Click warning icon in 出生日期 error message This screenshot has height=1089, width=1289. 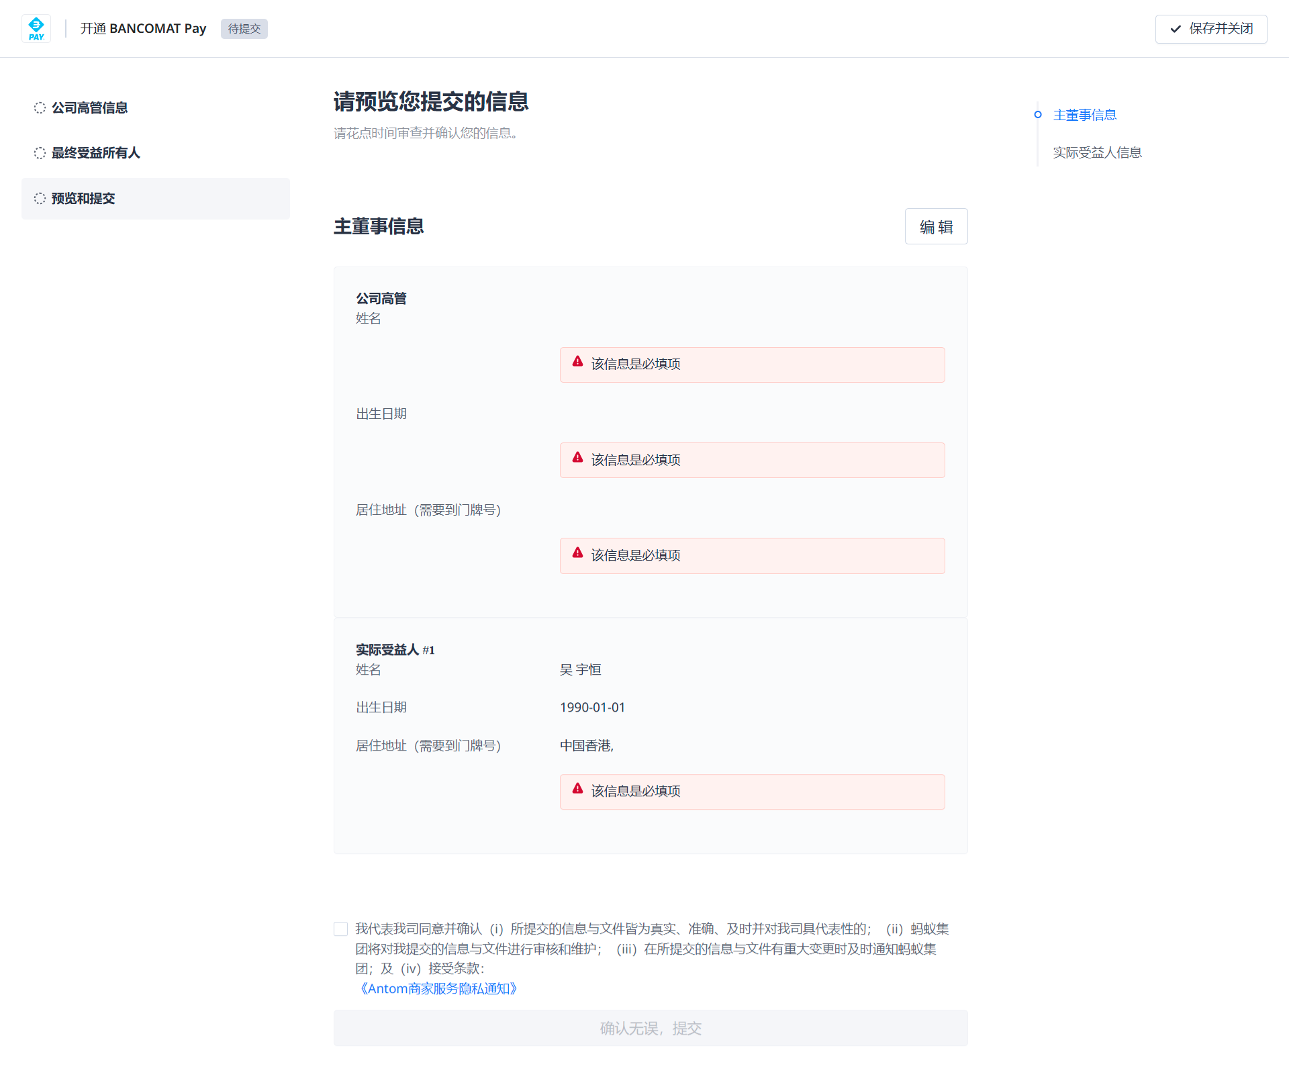point(577,458)
